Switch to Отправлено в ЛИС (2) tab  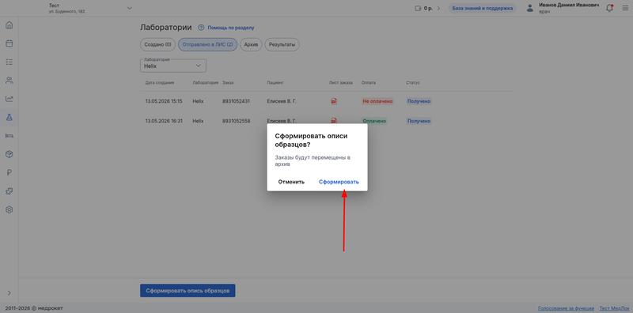207,44
